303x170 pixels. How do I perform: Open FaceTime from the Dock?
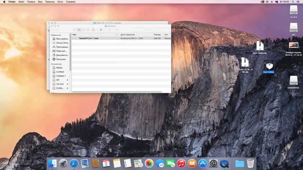(170, 163)
